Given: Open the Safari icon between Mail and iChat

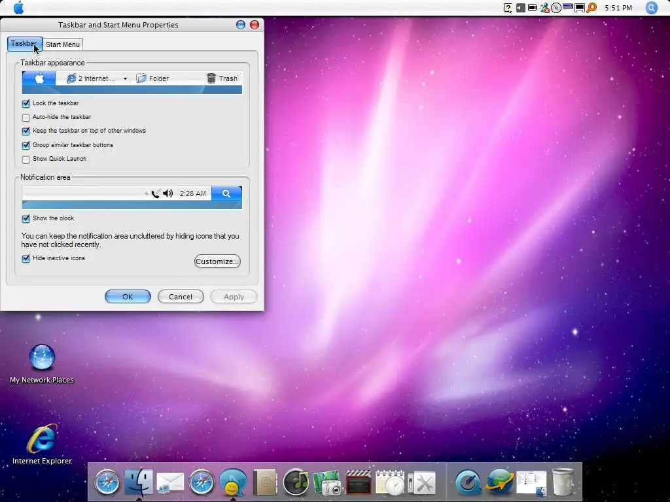Looking at the screenshot, I should pos(202,482).
